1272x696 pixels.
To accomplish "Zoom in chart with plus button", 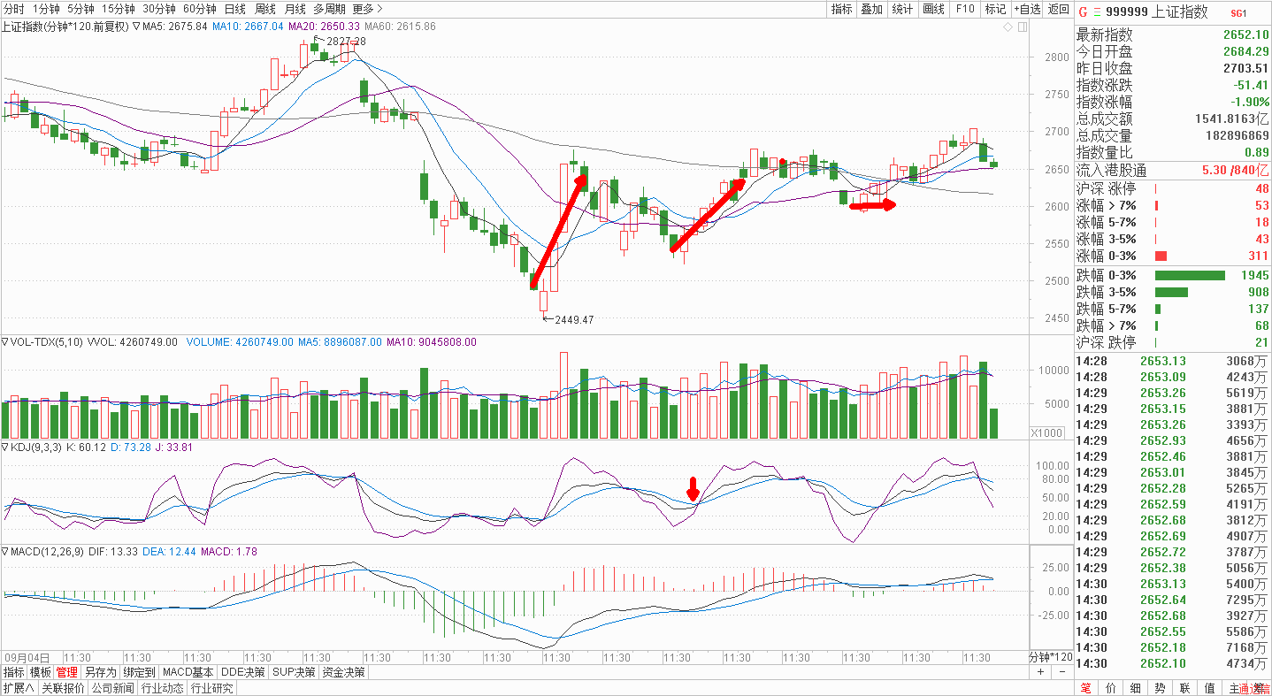I will pyautogui.click(x=1040, y=672).
